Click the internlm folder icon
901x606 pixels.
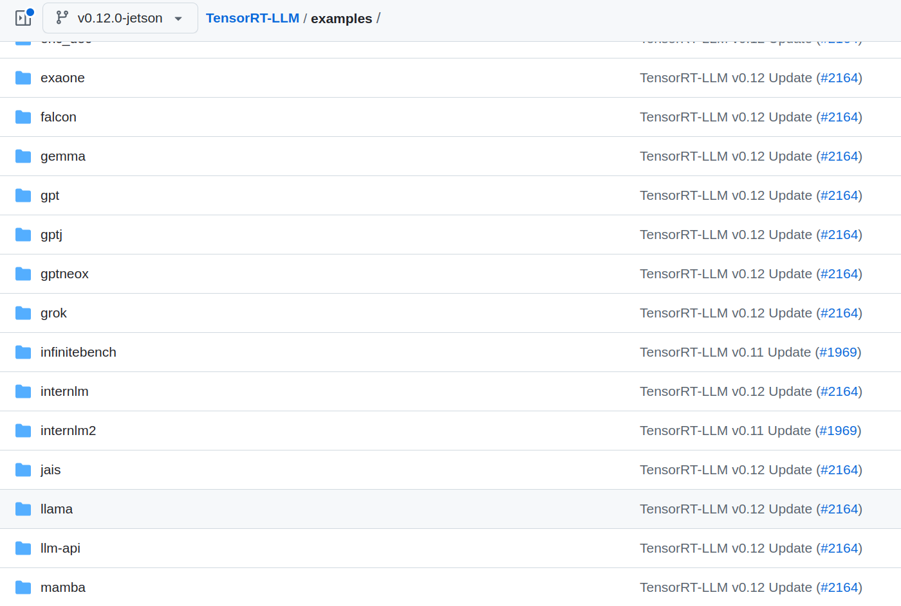tap(23, 391)
